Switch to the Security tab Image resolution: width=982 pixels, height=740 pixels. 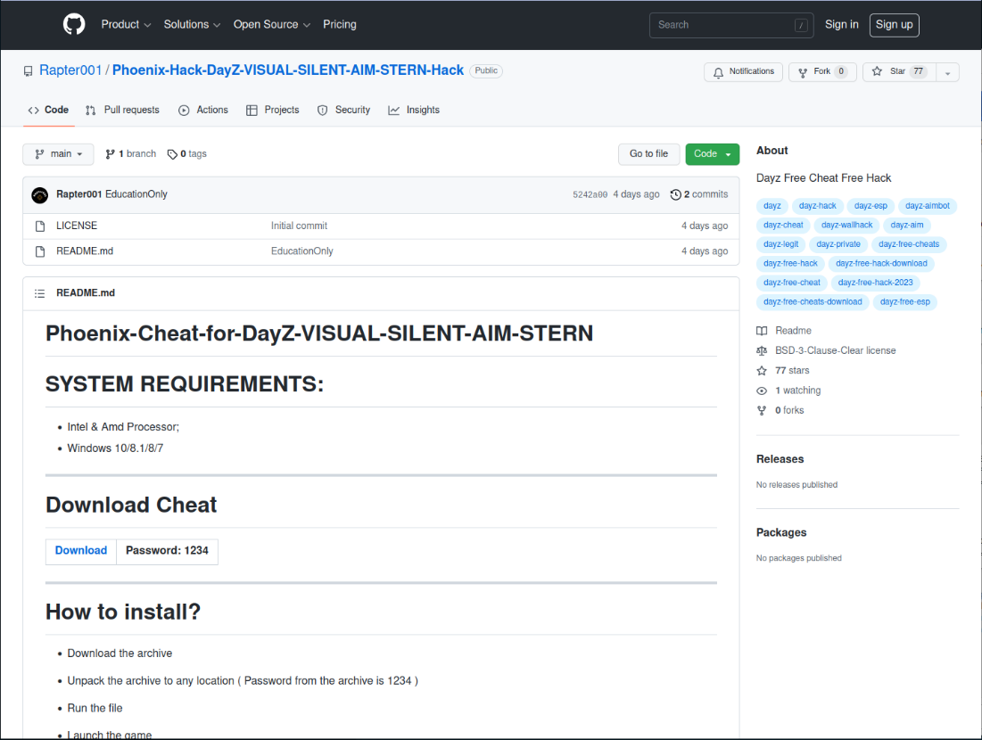tap(343, 111)
